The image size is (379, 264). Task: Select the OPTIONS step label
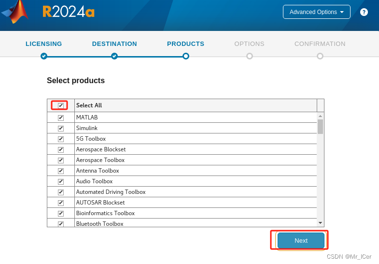[x=249, y=44]
